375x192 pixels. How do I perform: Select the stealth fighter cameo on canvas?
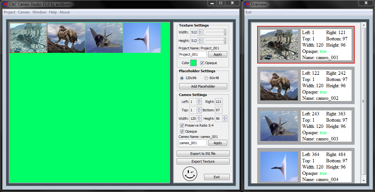click(104, 38)
